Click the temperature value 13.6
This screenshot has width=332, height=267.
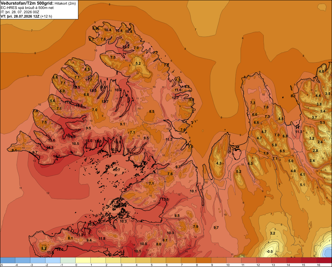[52, 140]
